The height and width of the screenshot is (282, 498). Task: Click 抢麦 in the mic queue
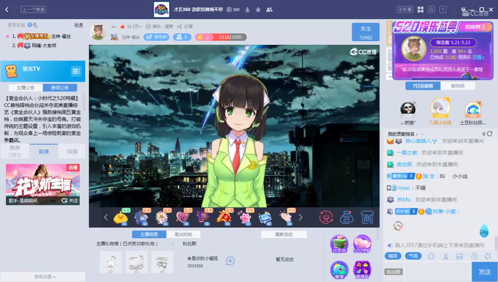[79, 25]
